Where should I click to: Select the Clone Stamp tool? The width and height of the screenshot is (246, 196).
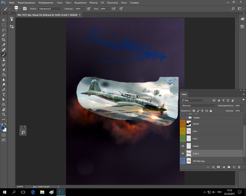(4, 60)
